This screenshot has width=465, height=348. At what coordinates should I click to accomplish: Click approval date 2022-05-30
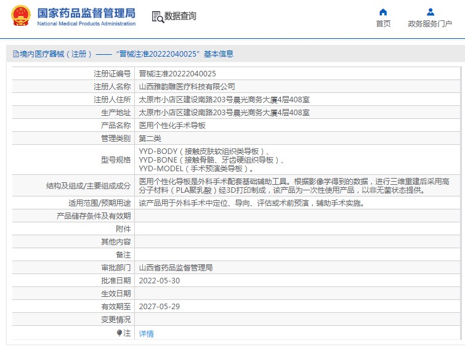[x=160, y=281]
